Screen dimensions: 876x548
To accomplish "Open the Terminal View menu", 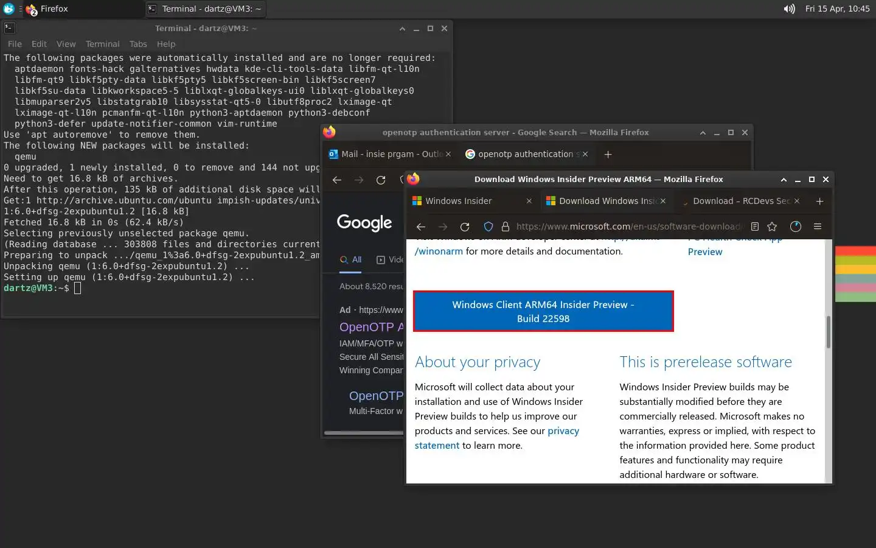I will (x=66, y=44).
